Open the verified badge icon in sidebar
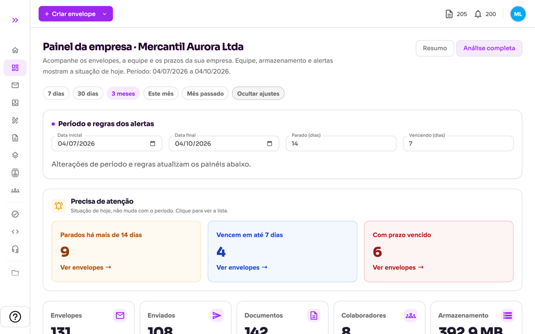 point(15,214)
